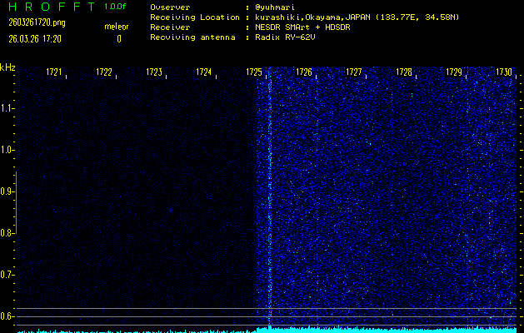Image resolution: width=524 pixels, height=333 pixels.
Task: Click the 1726 time marker
Action: point(304,72)
